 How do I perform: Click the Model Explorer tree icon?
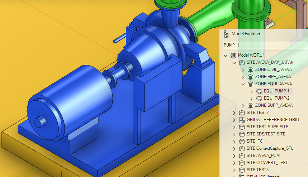226,34
